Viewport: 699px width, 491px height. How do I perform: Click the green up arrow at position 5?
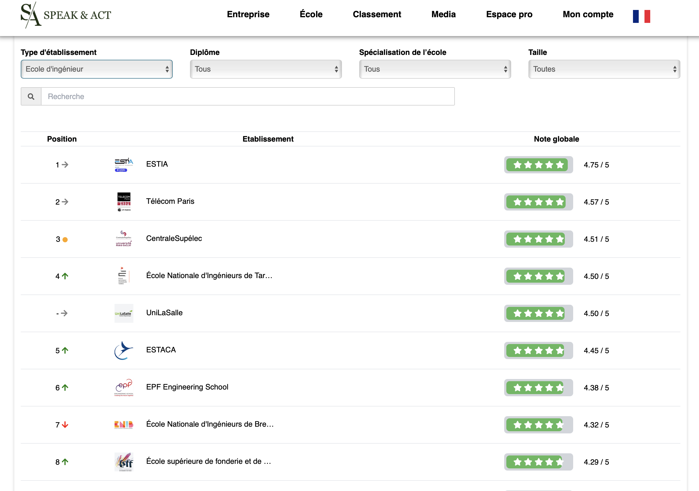tap(65, 350)
